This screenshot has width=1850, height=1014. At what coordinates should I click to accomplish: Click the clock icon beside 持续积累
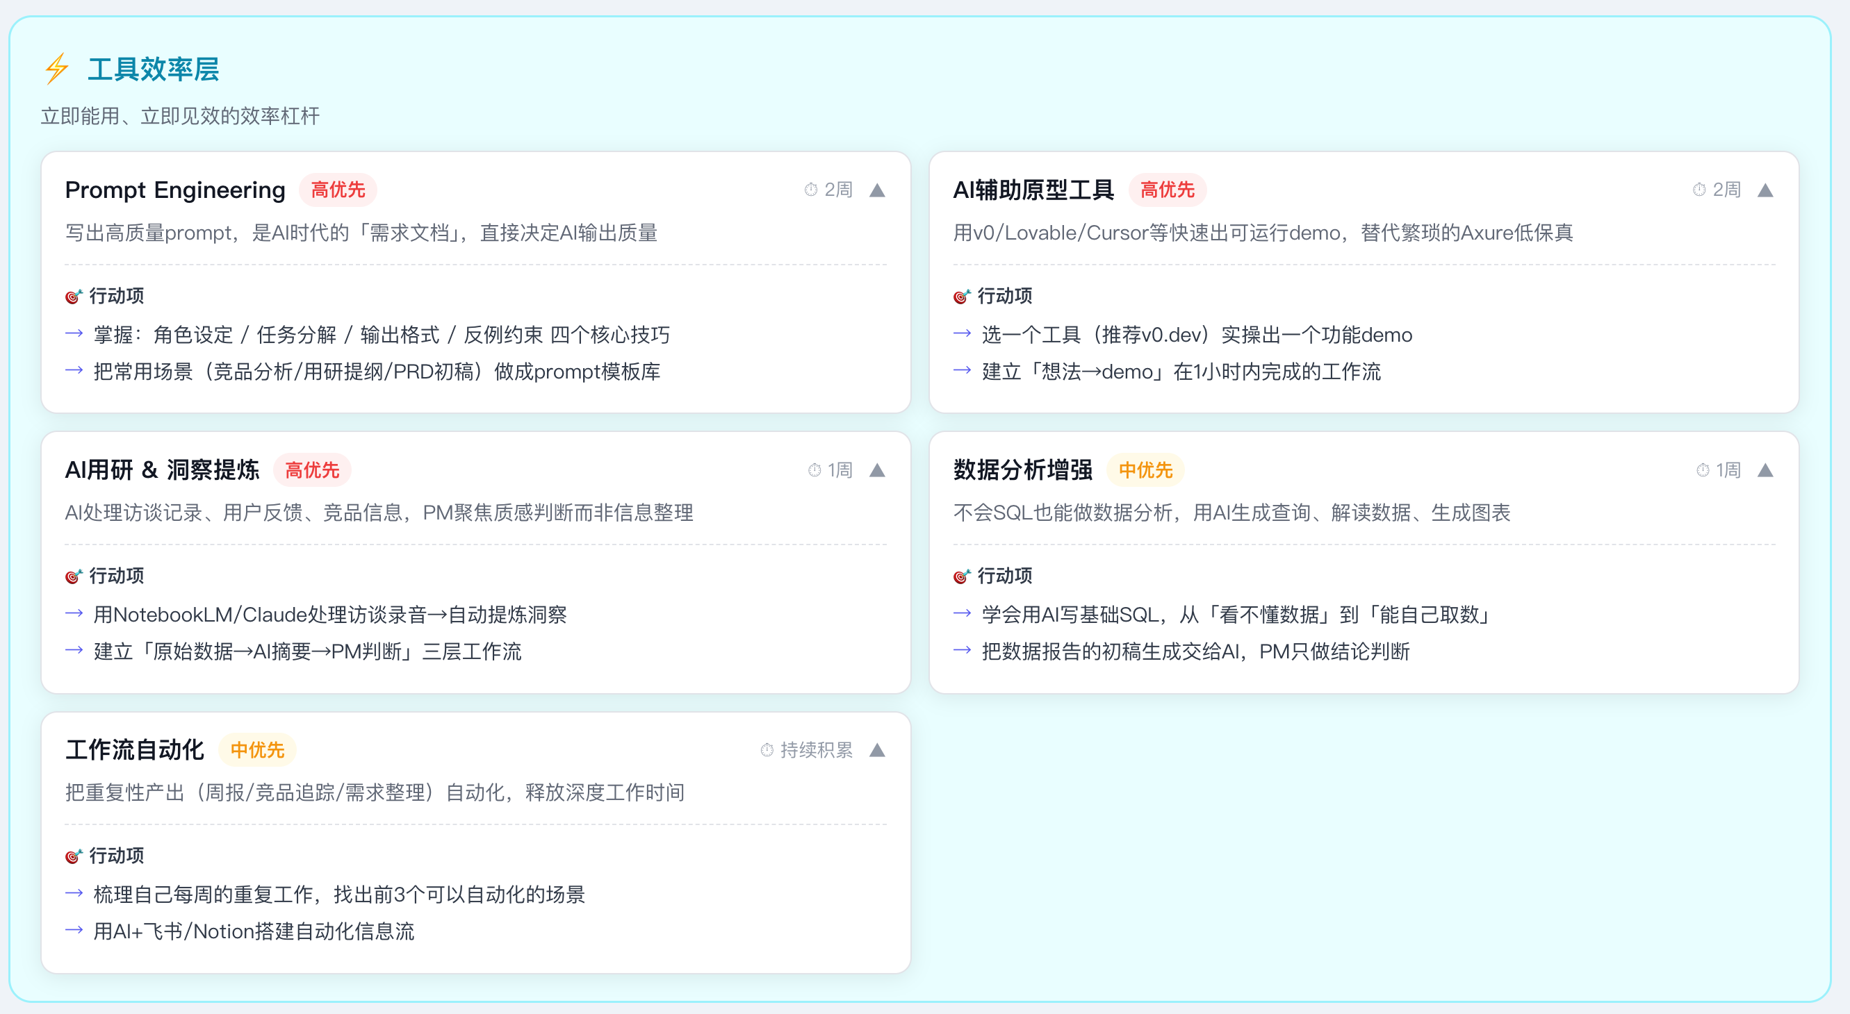point(767,750)
